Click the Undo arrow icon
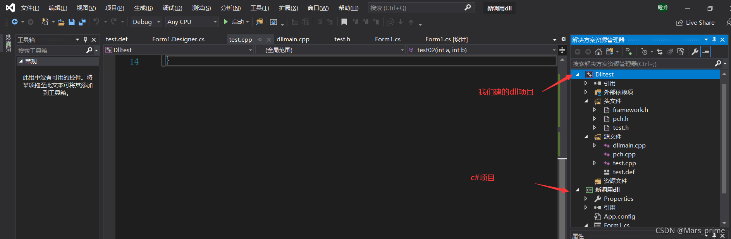The width and height of the screenshot is (731, 239). 96,22
